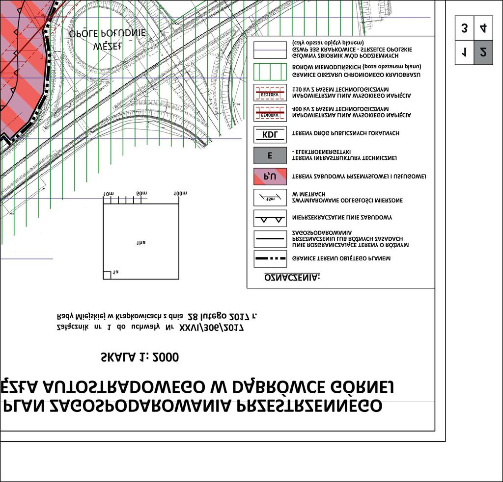Image resolution: width=503 pixels, height=482 pixels.
Task: Click 'LINIE ROZGRANICZAJĄCE TERENY O RÓŻNYM' text
Action: point(350,245)
